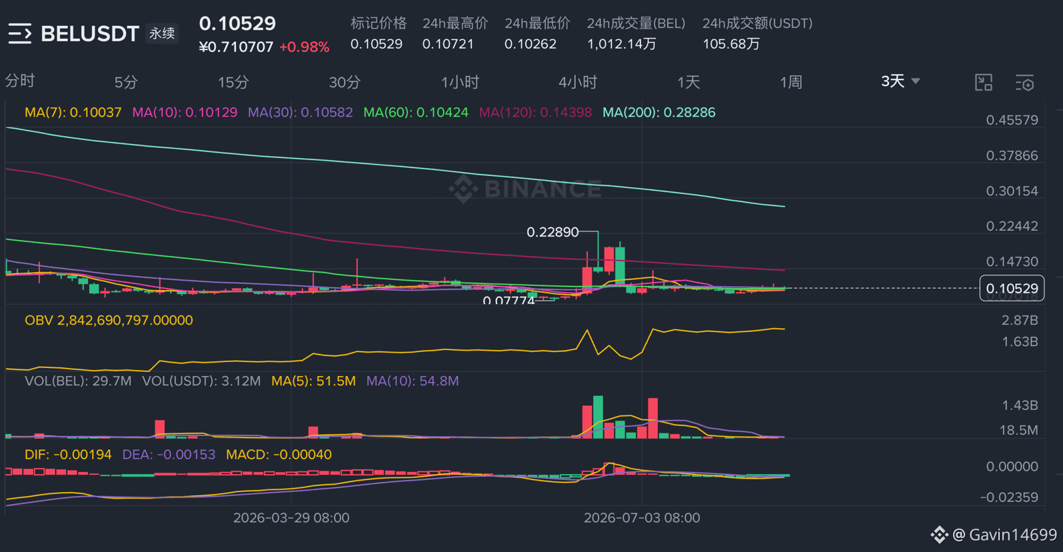Screen dimensions: 1063x552
Task: Click the VOL(BEL): 29.7M label
Action: [78, 381]
